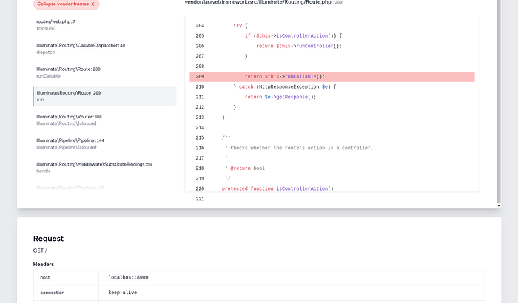The width and height of the screenshot is (518, 303).
Task: Click the Request section heading
Action: tap(48, 238)
